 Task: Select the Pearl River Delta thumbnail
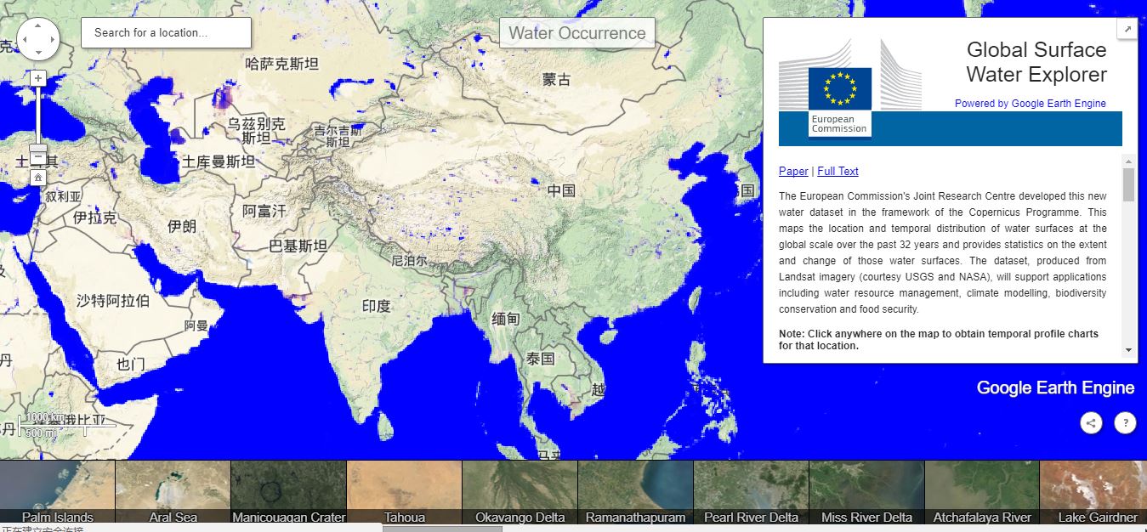(751, 492)
